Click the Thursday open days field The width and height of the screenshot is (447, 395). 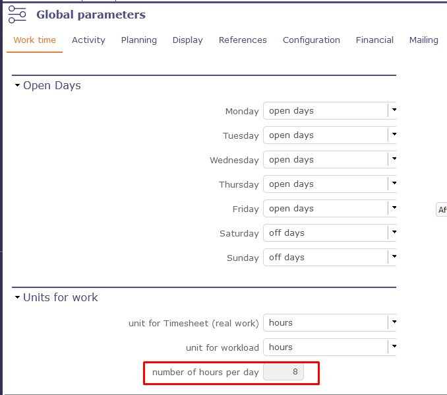pos(325,184)
